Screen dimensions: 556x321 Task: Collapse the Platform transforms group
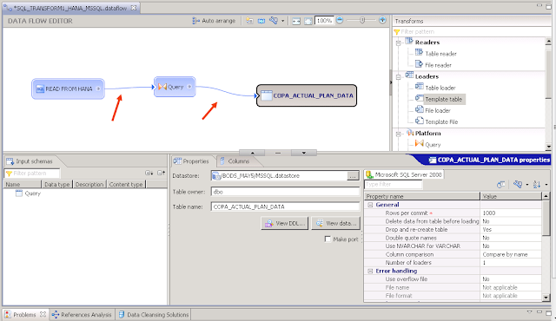[398, 134]
